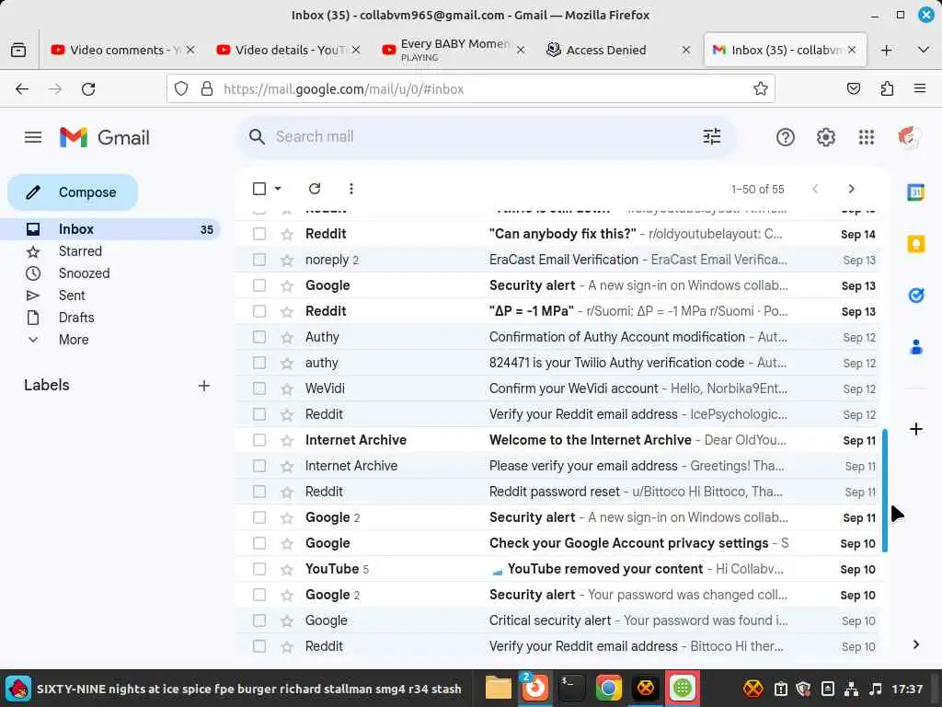Open search options filter icon
The width and height of the screenshot is (942, 707).
tap(712, 136)
